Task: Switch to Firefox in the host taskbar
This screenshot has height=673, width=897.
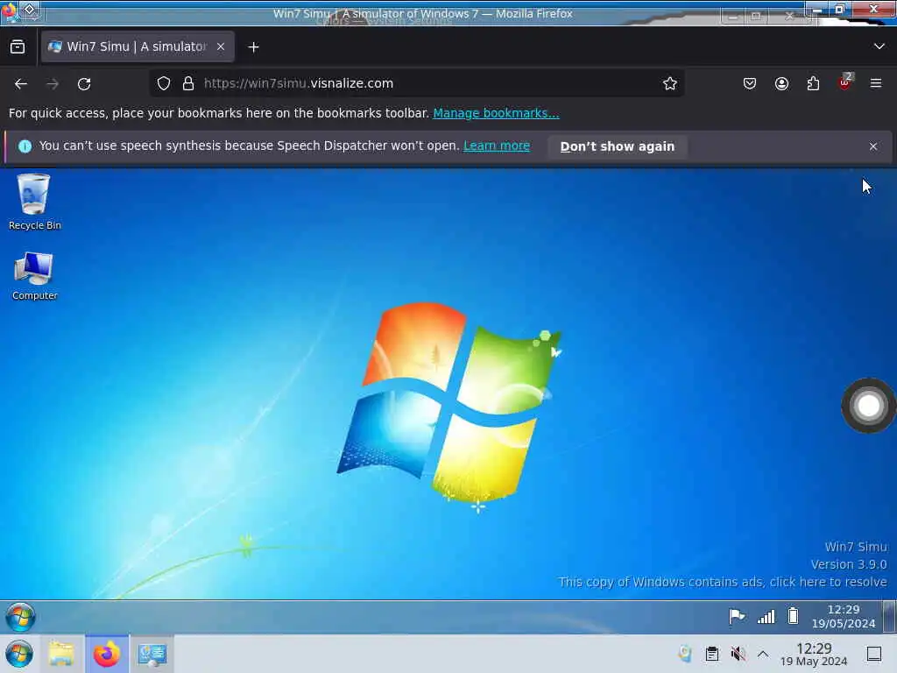Action: click(107, 654)
